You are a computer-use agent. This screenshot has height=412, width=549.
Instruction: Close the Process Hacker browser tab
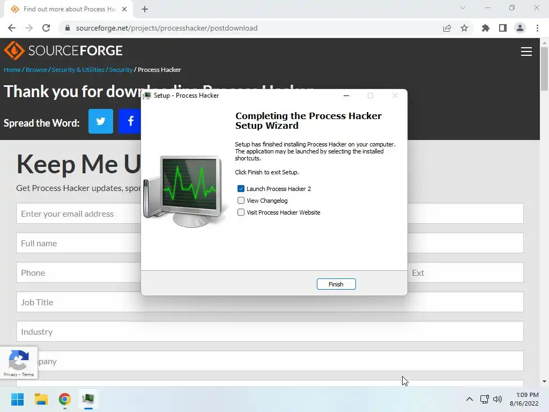[x=124, y=9]
